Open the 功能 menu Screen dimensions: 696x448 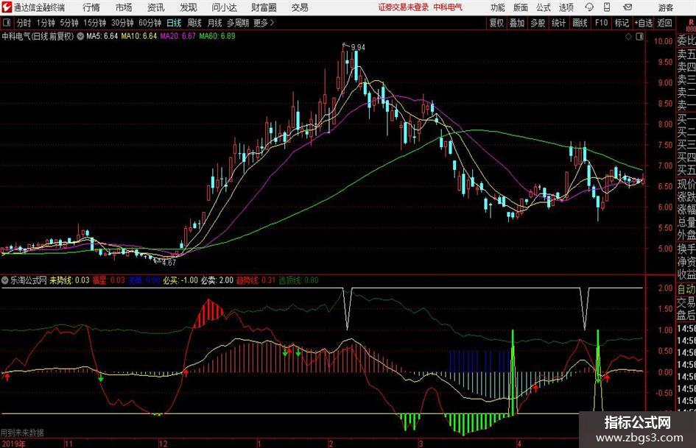(498, 7)
